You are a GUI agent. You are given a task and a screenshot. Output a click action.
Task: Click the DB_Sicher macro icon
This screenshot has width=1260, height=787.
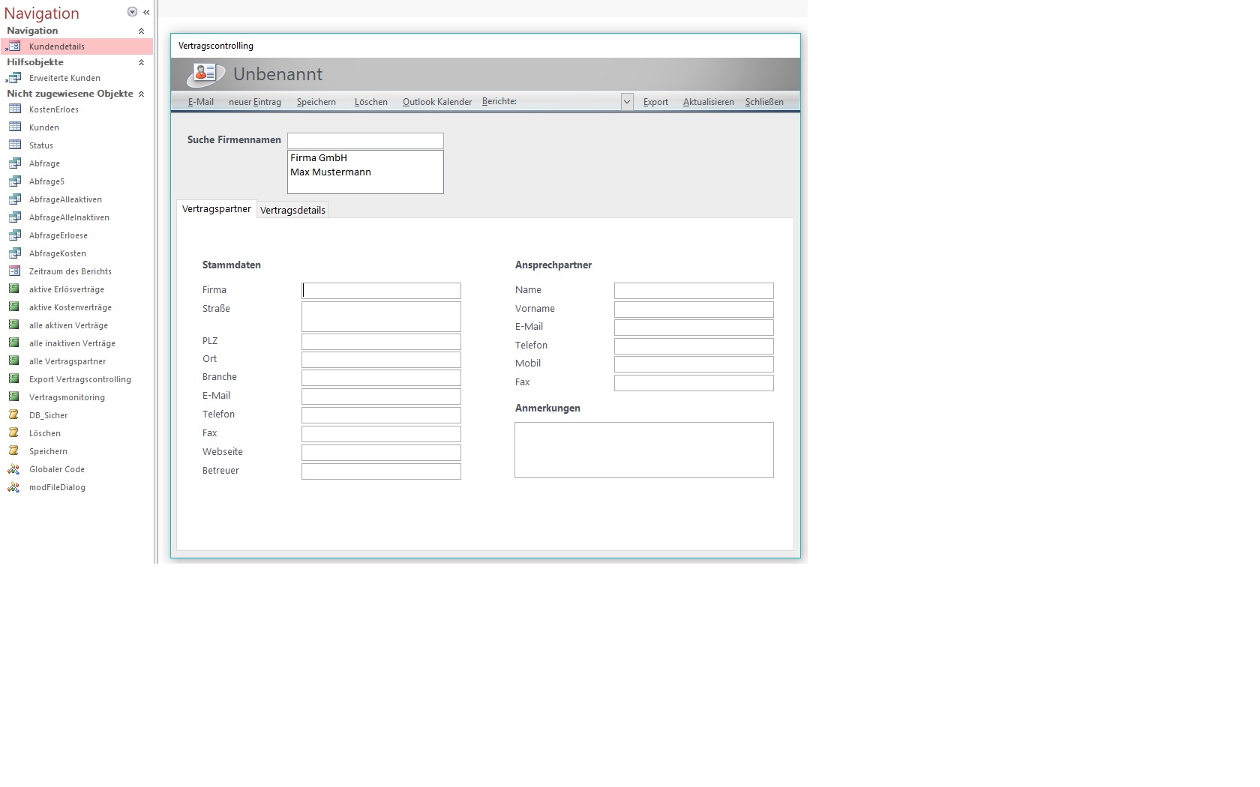pos(14,415)
